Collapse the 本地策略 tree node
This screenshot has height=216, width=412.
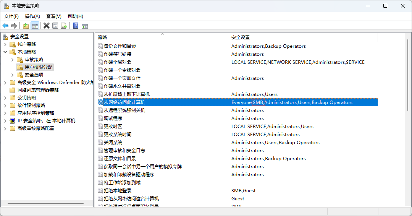pos(5,52)
